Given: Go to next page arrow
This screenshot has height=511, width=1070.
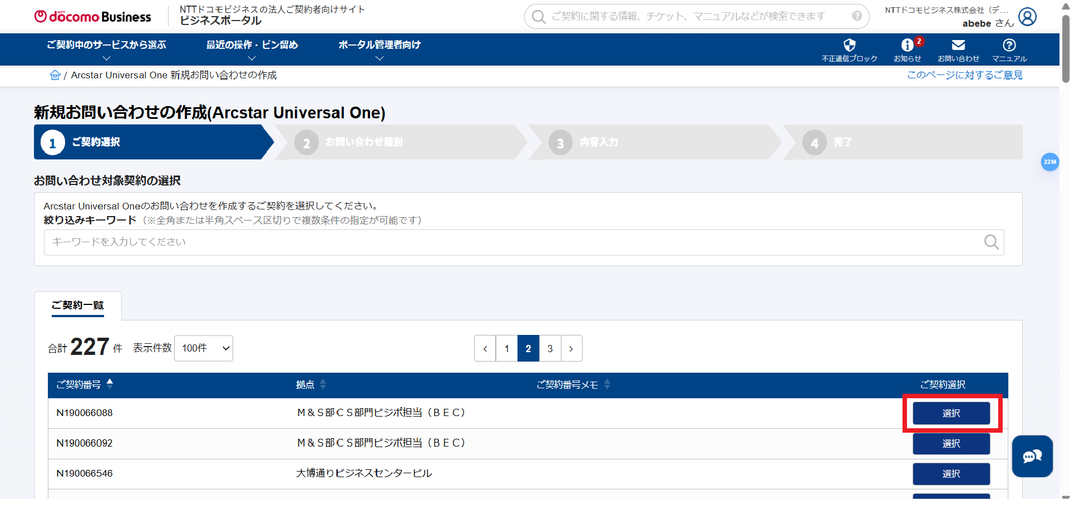Looking at the screenshot, I should (x=571, y=349).
